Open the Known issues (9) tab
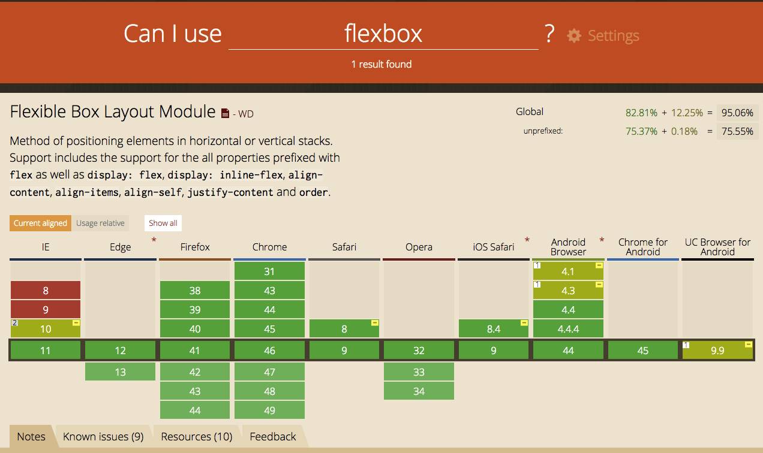 click(103, 436)
